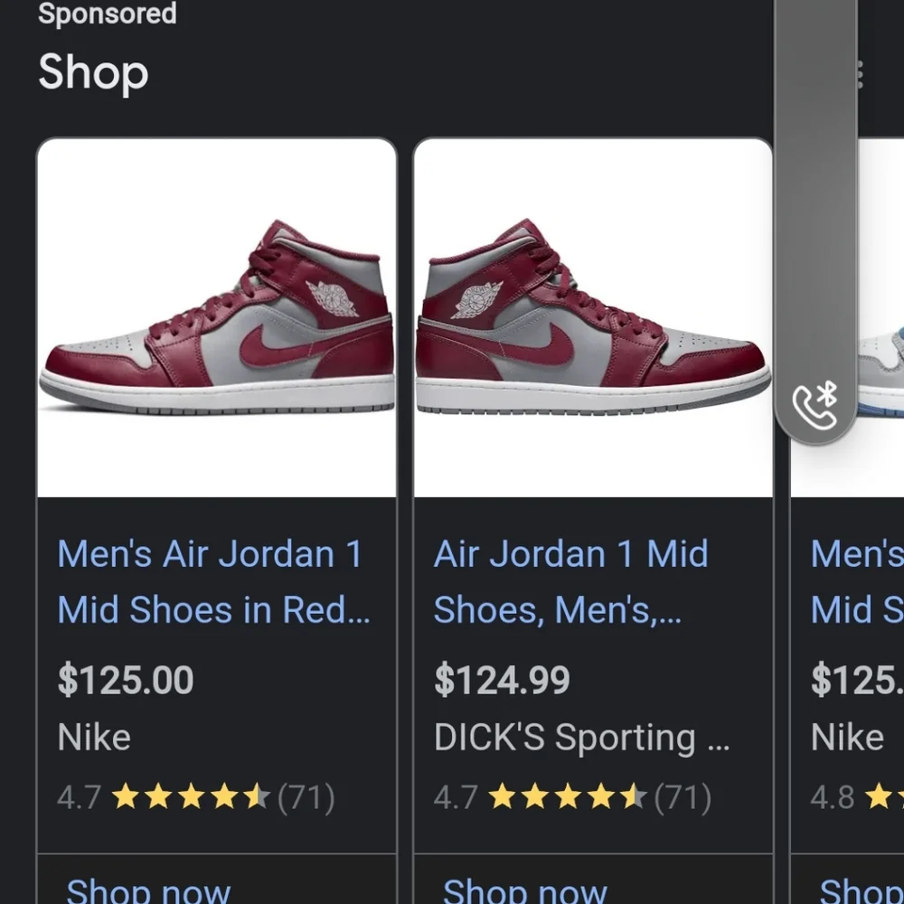Tap the 4.8 rating on third card
Viewport: 904px width, 904px height.
pyautogui.click(x=833, y=798)
